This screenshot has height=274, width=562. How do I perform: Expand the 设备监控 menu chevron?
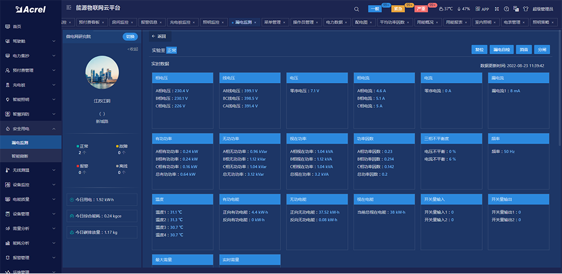click(x=53, y=185)
